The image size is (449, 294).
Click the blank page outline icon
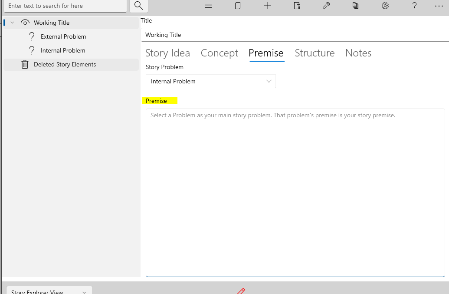coord(237,6)
